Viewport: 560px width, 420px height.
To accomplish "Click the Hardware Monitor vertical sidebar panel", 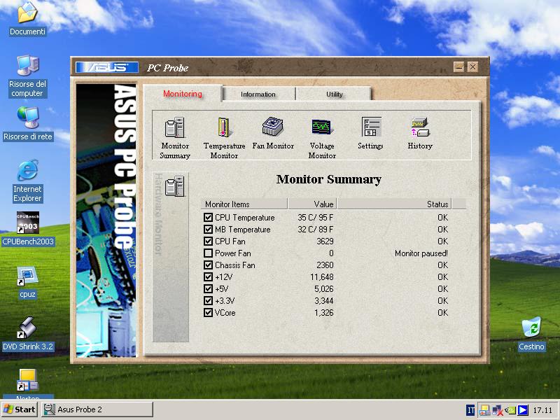I will [x=170, y=257].
